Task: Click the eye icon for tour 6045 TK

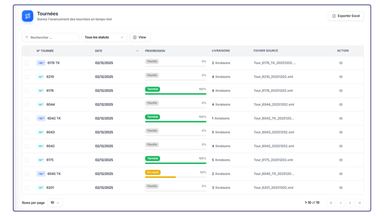Action: click(x=341, y=174)
